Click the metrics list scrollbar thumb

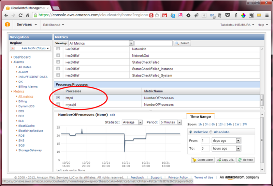pos(262,100)
